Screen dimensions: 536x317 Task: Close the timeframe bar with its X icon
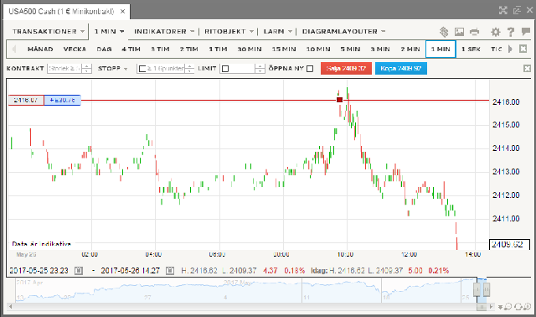click(x=523, y=49)
